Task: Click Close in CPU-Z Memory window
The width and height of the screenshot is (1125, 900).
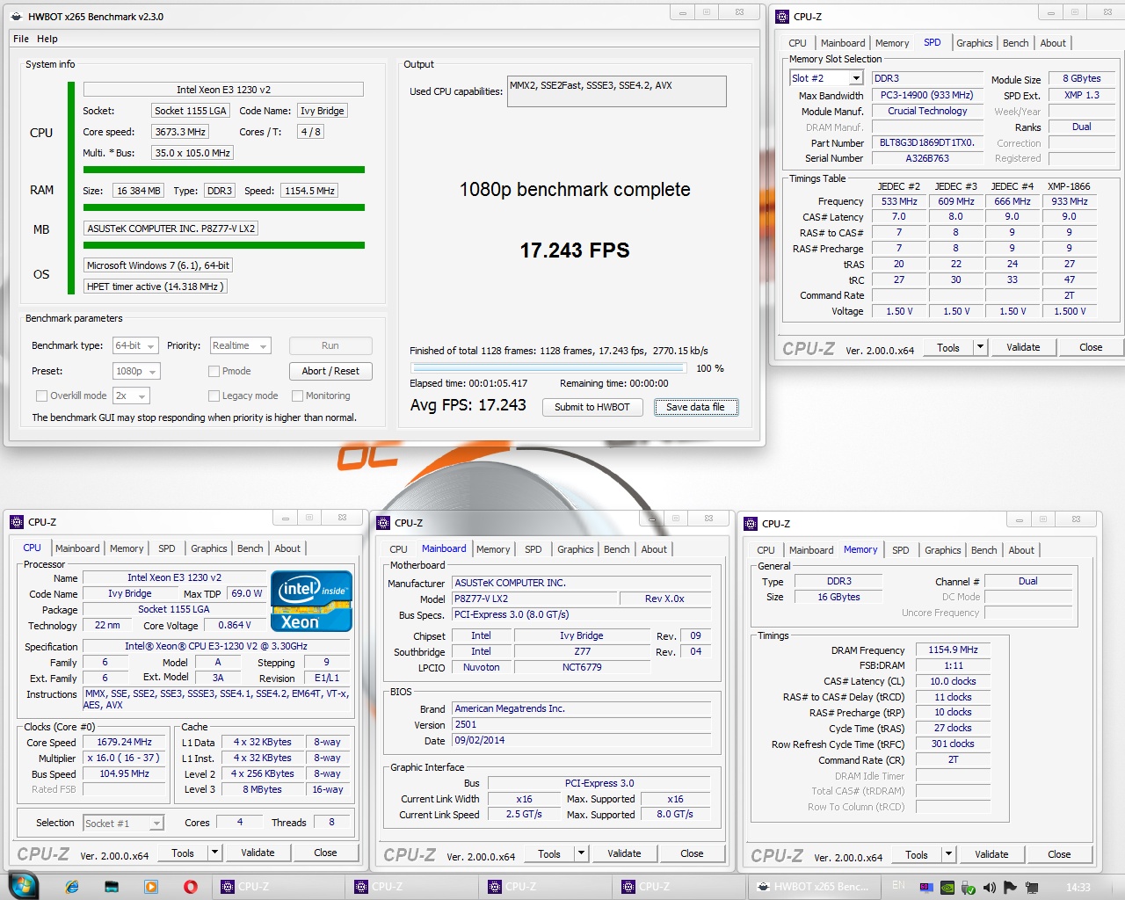Action: coord(1059,854)
